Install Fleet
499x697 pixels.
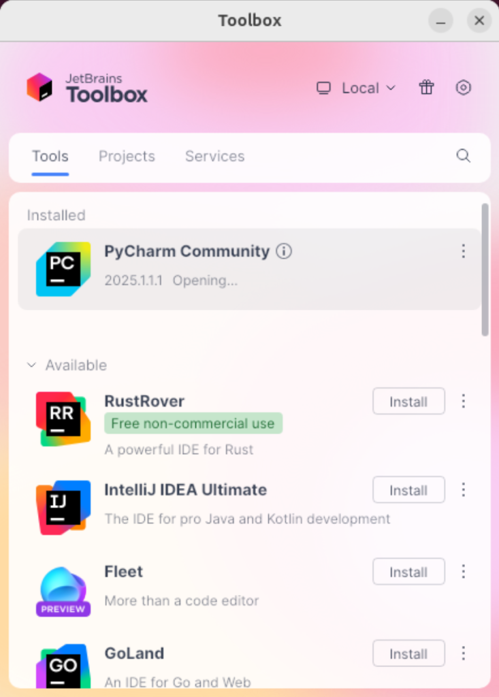click(x=408, y=572)
